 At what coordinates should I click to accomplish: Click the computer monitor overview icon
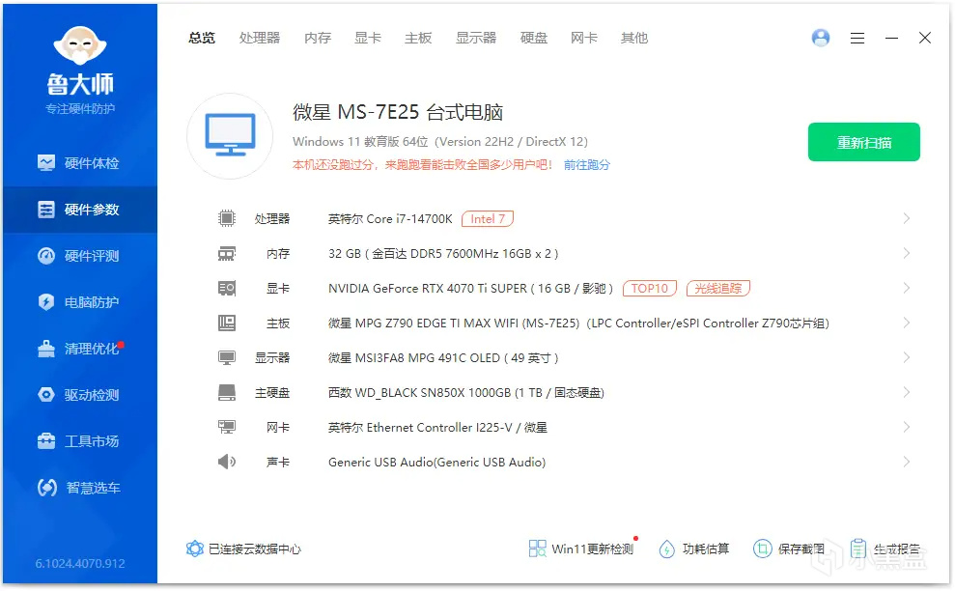(x=230, y=136)
